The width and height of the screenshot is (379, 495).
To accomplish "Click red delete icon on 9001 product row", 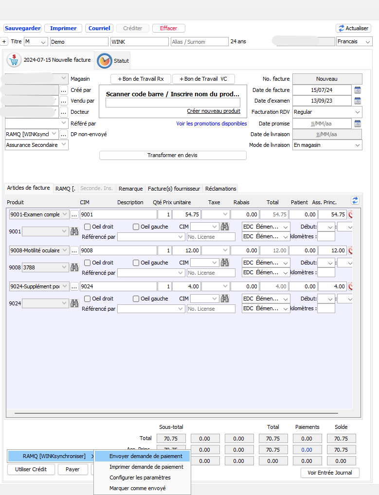I will (350, 214).
